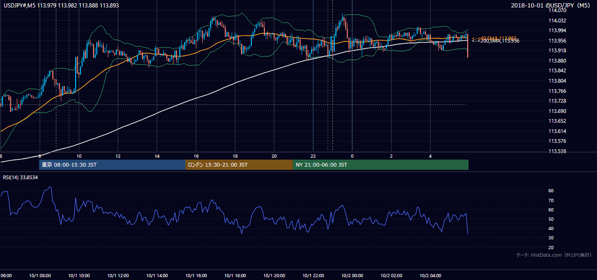This screenshot has height=280, width=597.
Task: Click hour label 18 under the price chart
Action: (235, 156)
